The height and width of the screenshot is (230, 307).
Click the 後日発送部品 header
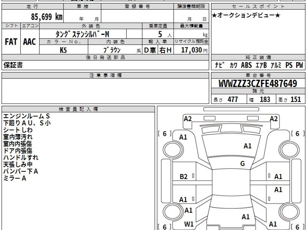(x=105, y=57)
